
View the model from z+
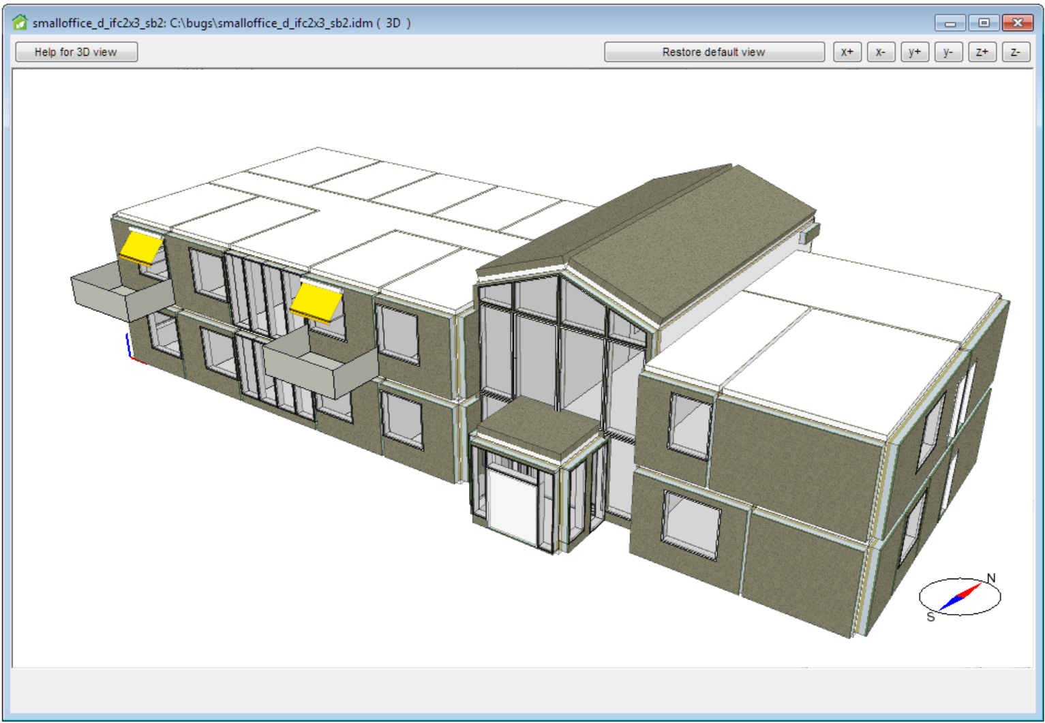pyautogui.click(x=982, y=52)
